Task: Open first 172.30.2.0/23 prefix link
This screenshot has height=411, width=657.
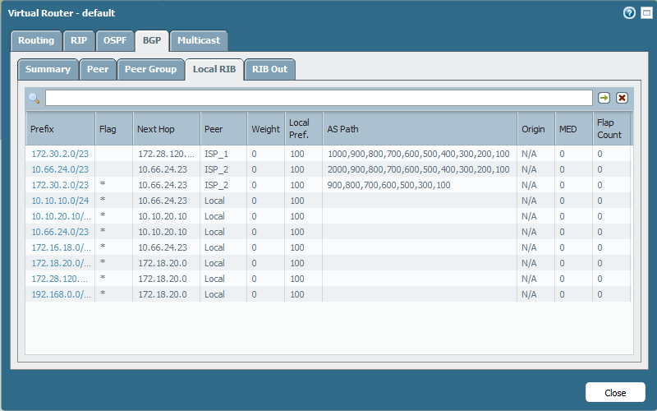Action: point(60,154)
